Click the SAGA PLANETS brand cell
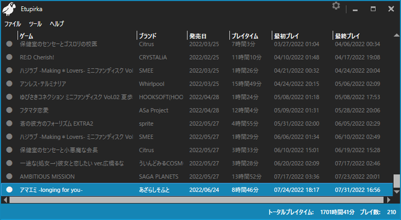Image resolution: width=401 pixels, height=220 pixels. 159,176
